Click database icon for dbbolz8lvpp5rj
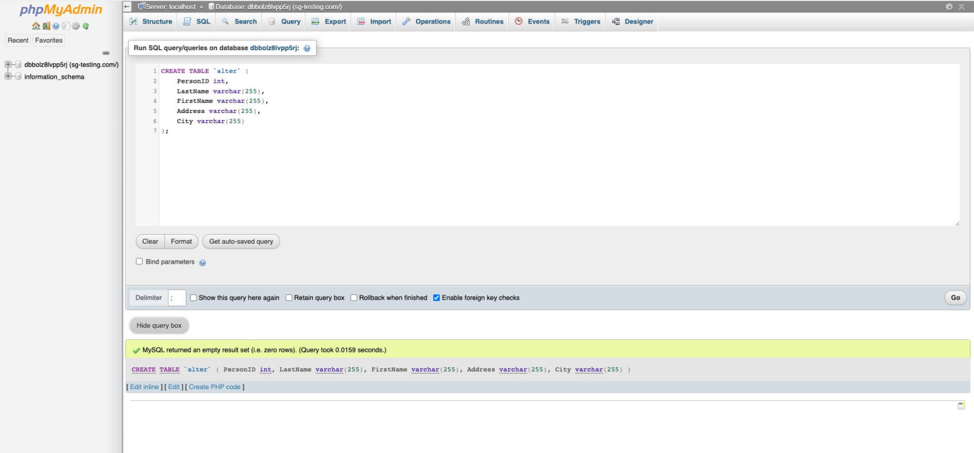The image size is (974, 453). (x=18, y=64)
